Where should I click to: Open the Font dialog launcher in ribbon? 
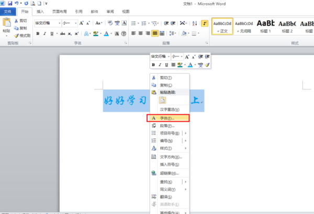coord(126,43)
